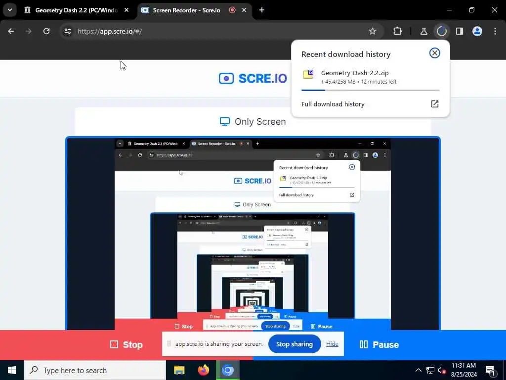Pause the recording
This screenshot has width=506, height=380.
[379, 344]
